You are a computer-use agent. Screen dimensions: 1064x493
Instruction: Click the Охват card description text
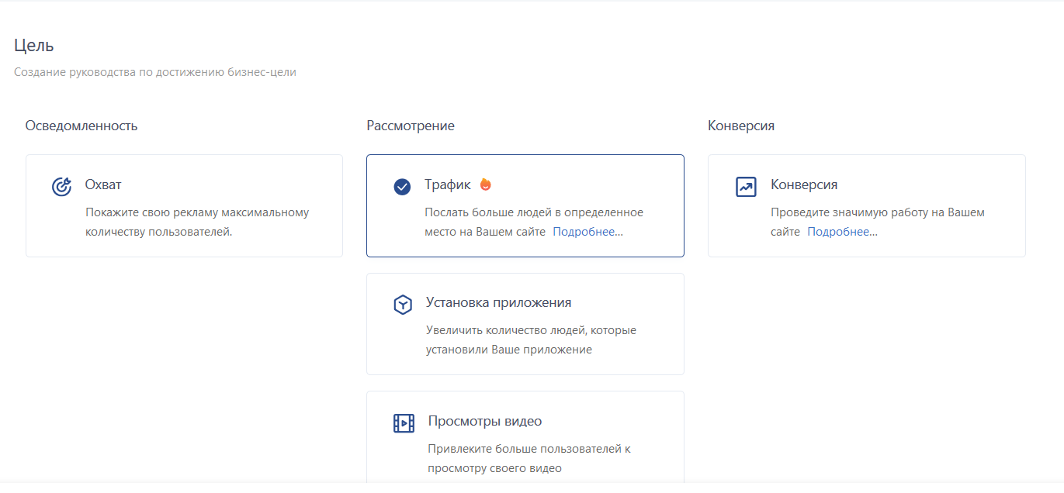point(197,222)
